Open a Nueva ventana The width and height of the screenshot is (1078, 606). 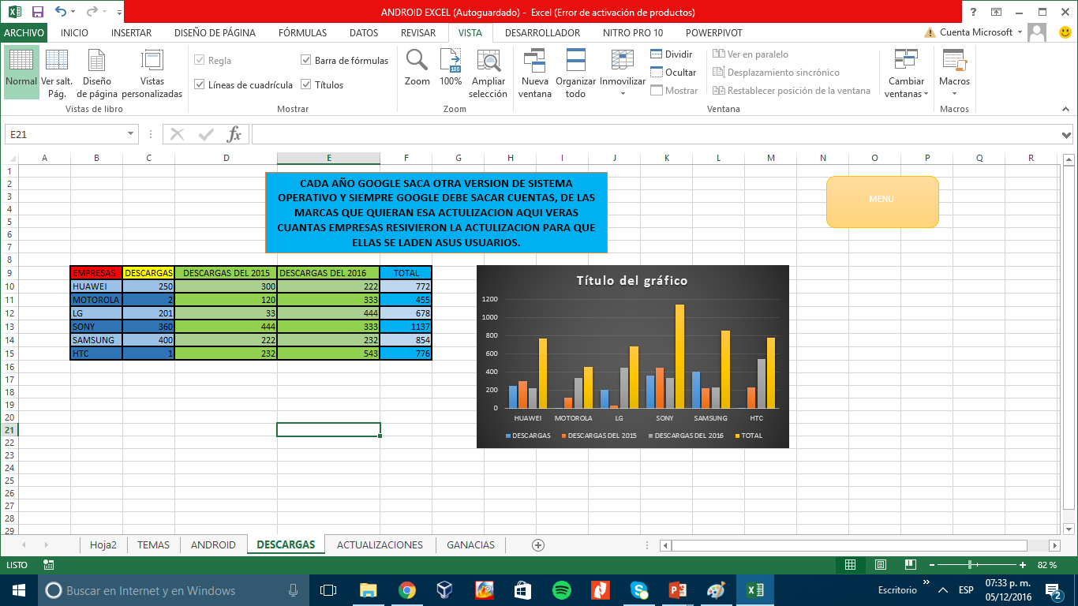[534, 62]
